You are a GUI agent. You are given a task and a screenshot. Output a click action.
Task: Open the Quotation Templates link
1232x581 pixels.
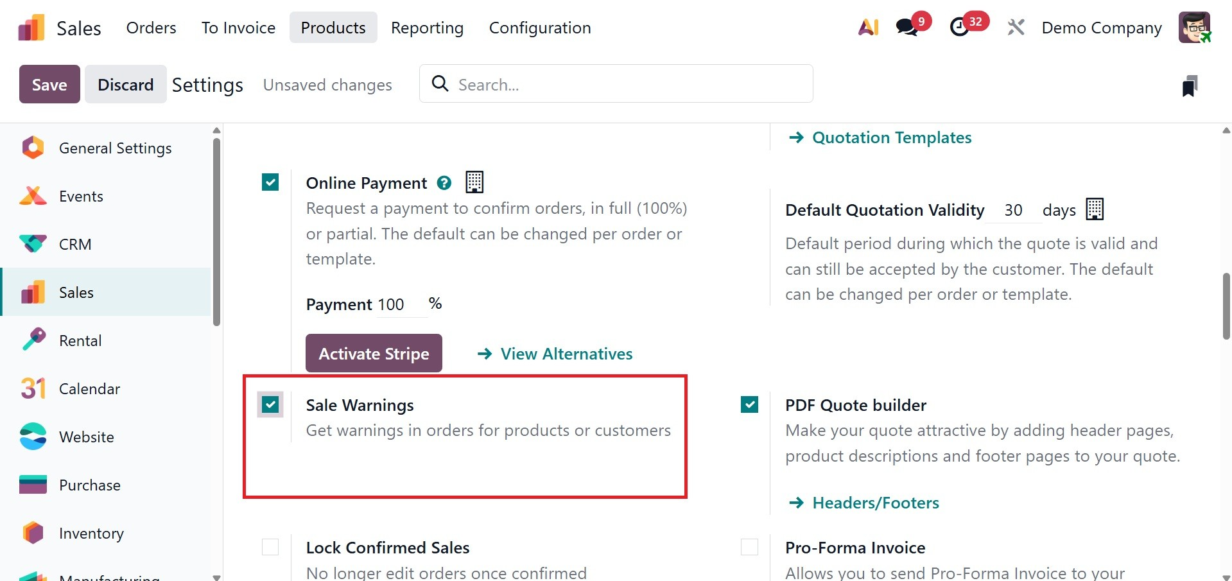pyautogui.click(x=891, y=137)
